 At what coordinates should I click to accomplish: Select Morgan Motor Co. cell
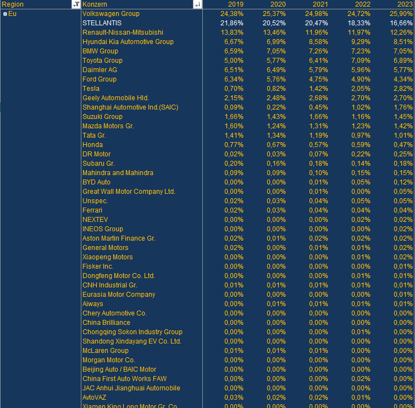pos(109,360)
